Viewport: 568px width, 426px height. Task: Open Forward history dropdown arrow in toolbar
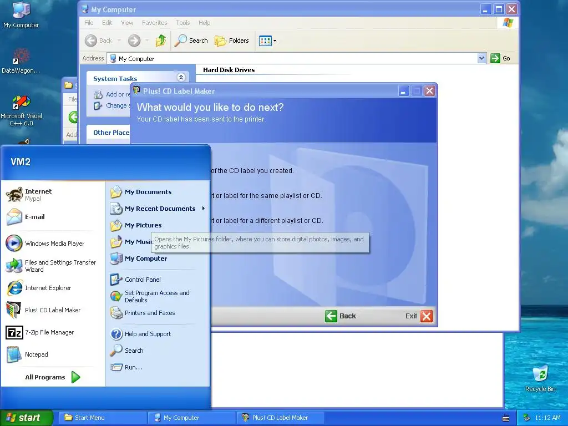click(146, 40)
